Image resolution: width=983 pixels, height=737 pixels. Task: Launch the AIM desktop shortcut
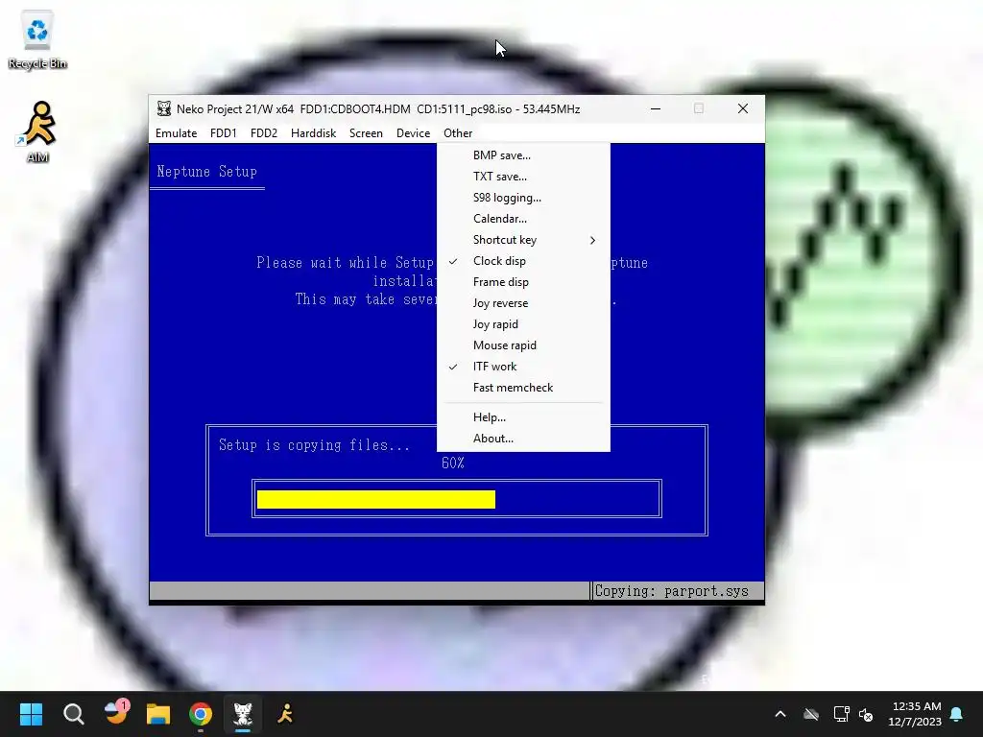click(37, 132)
